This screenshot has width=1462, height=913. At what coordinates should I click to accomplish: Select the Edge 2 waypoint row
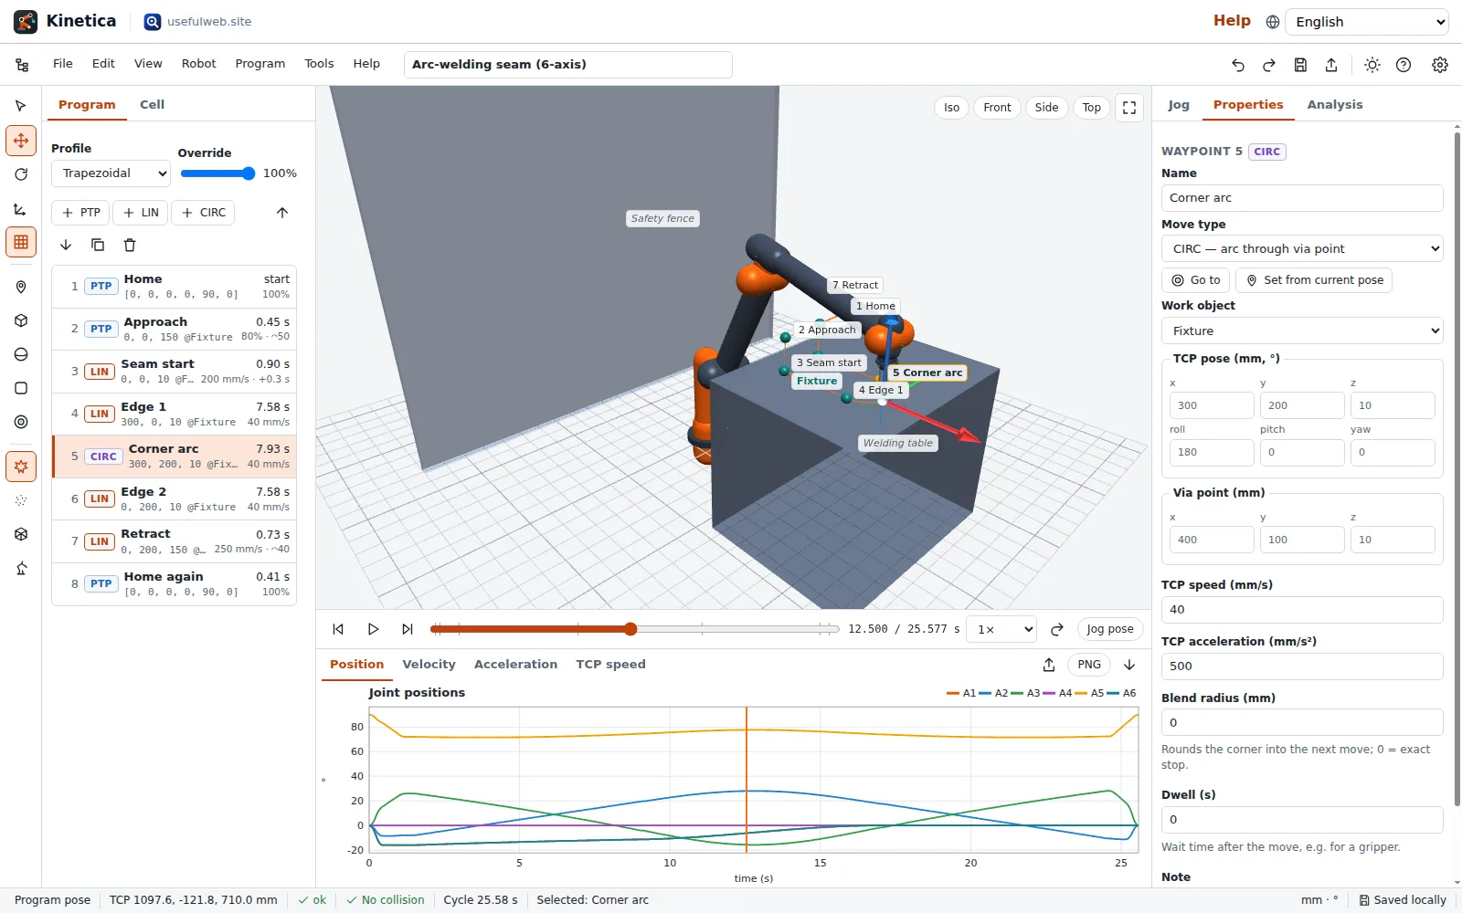click(x=175, y=498)
